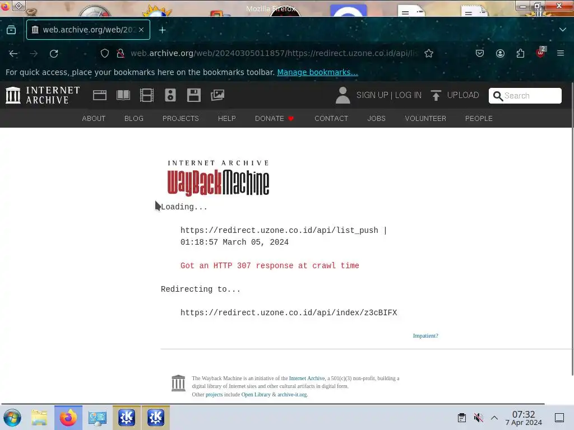The image size is (574, 430).
Task: Reload the current page
Action: pos(54,53)
